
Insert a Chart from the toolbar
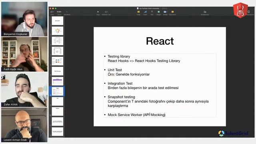(x=145, y=12)
